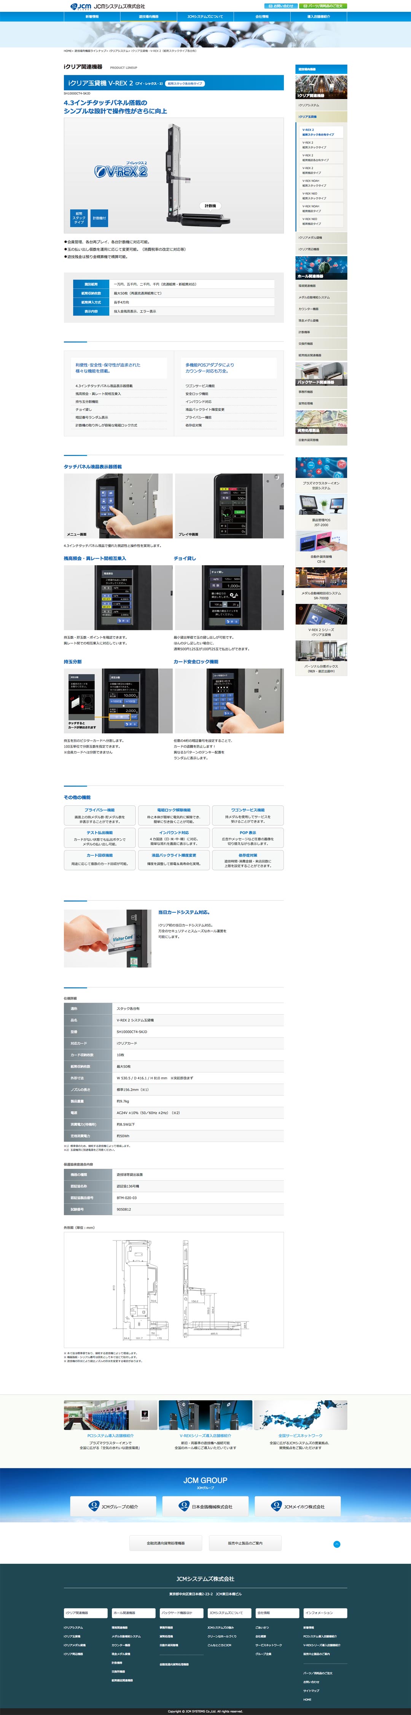Select JCMシステムズについて in the top navigation
Viewport: 411px width, 1715px height.
(x=205, y=17)
